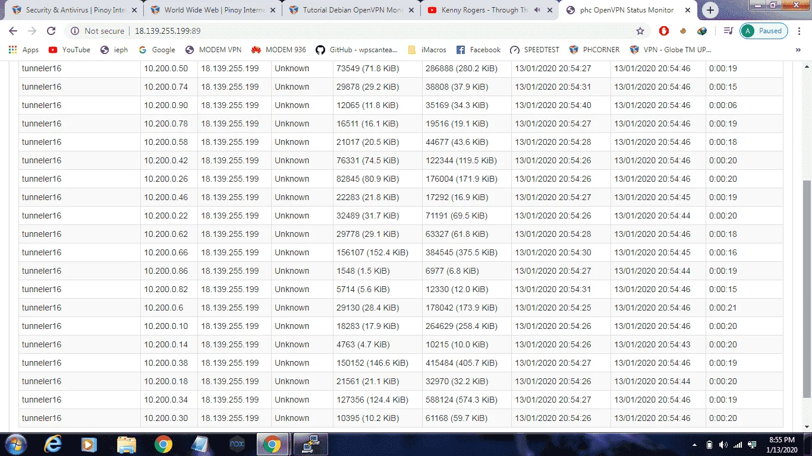812x456 pixels.
Task: Open the GitHub wpscanteam bookmark
Action: 357,50
